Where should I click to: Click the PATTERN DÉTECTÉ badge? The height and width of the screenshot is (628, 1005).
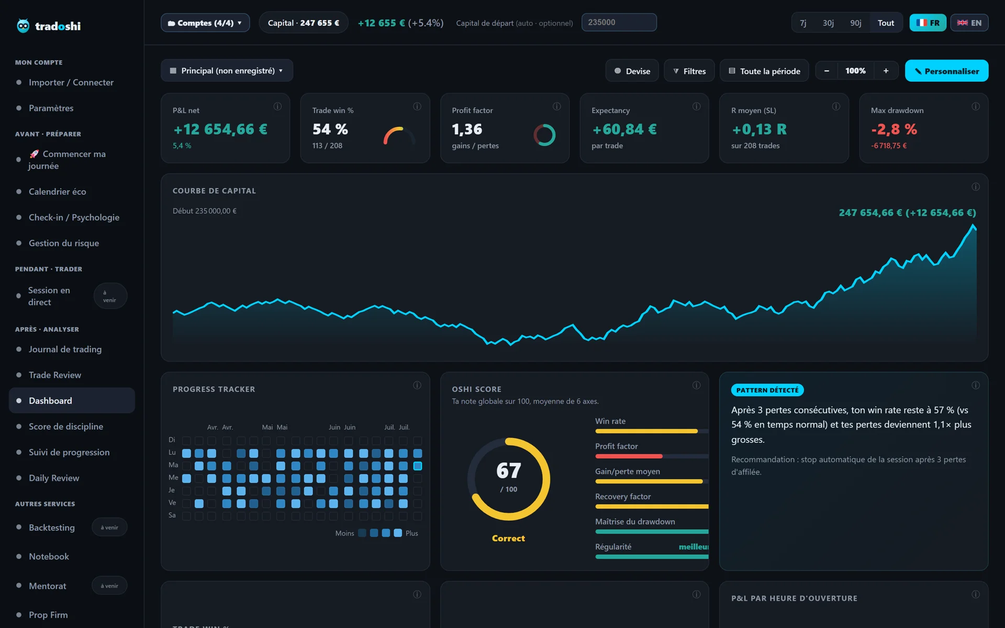tap(767, 390)
